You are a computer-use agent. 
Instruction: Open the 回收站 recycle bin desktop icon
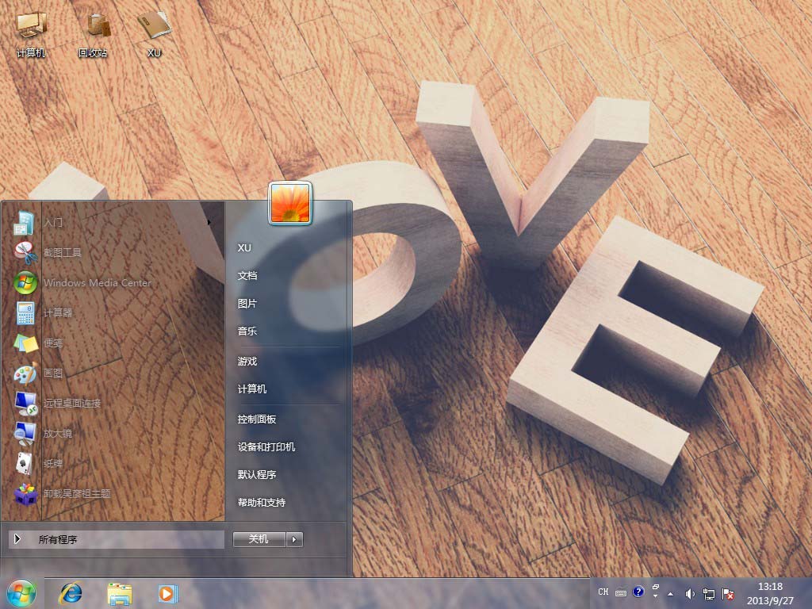[x=93, y=34]
